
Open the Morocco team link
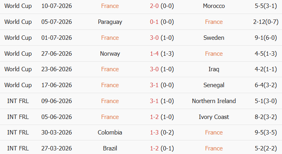(214, 6)
